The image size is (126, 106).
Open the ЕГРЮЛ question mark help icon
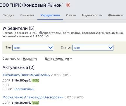point(41,33)
